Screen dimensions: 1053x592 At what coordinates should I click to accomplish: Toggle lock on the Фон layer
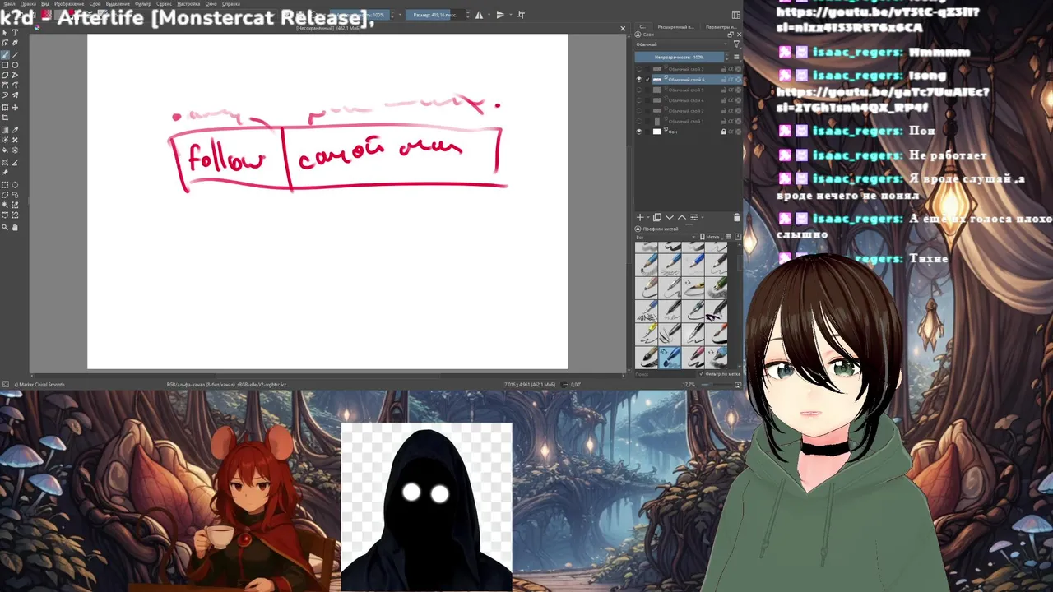pyautogui.click(x=723, y=132)
